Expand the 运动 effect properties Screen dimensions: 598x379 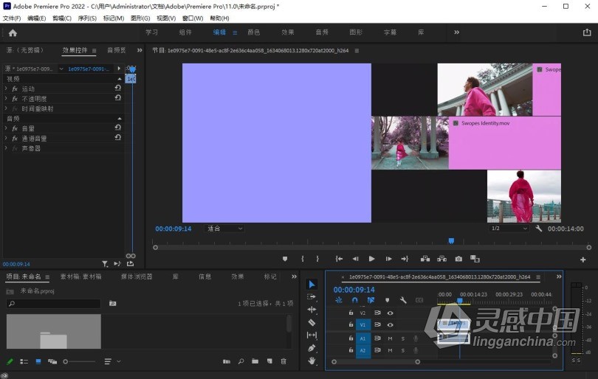pyautogui.click(x=6, y=88)
